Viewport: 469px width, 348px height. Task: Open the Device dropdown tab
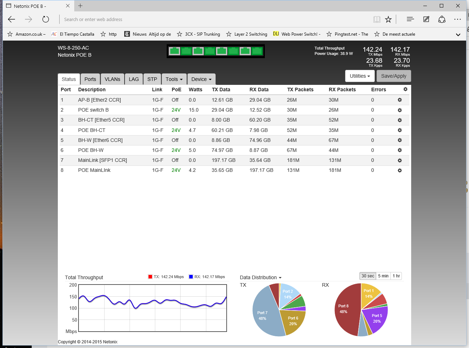click(x=201, y=79)
